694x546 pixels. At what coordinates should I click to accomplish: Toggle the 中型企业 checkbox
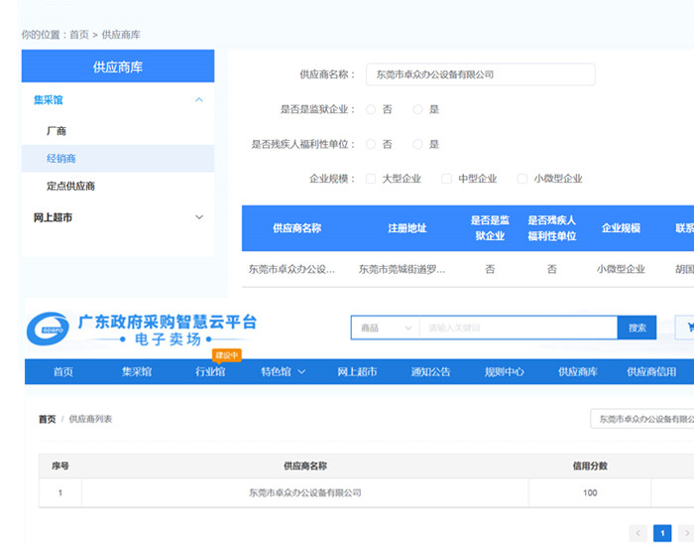446,179
